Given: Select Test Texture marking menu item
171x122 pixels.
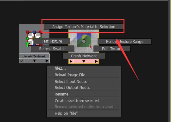Looking at the screenshot, I should point(52,41).
